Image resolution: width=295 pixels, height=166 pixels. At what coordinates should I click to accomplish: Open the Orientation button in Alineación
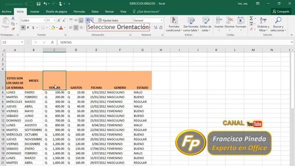89,20
